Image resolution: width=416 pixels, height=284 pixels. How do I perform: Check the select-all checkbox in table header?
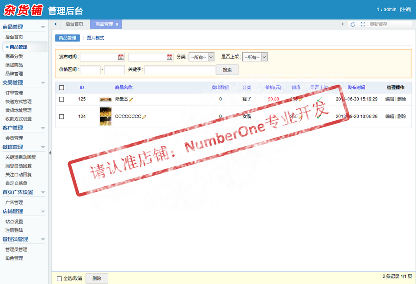(62, 87)
